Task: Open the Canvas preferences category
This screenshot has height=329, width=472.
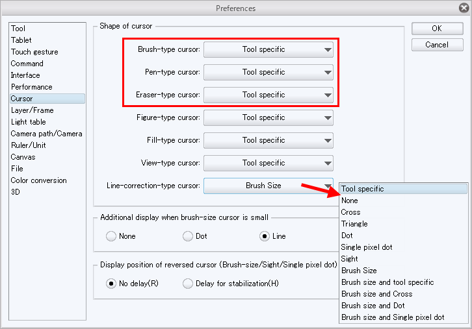Action: tap(47, 157)
